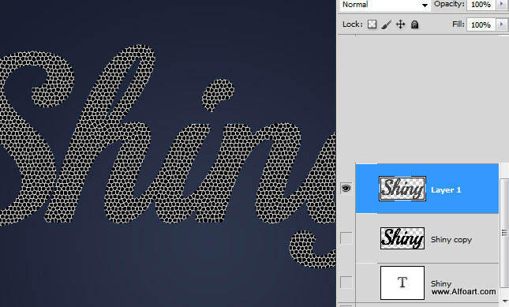Click the layers panel scrollbar handle
Image resolution: width=509 pixels, height=307 pixels.
[x=504, y=233]
